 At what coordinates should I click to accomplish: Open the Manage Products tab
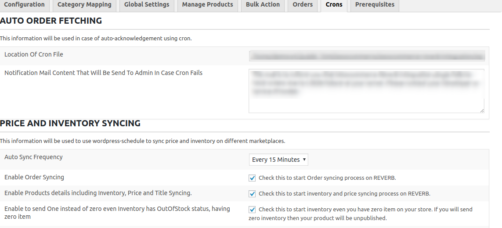pos(207,5)
